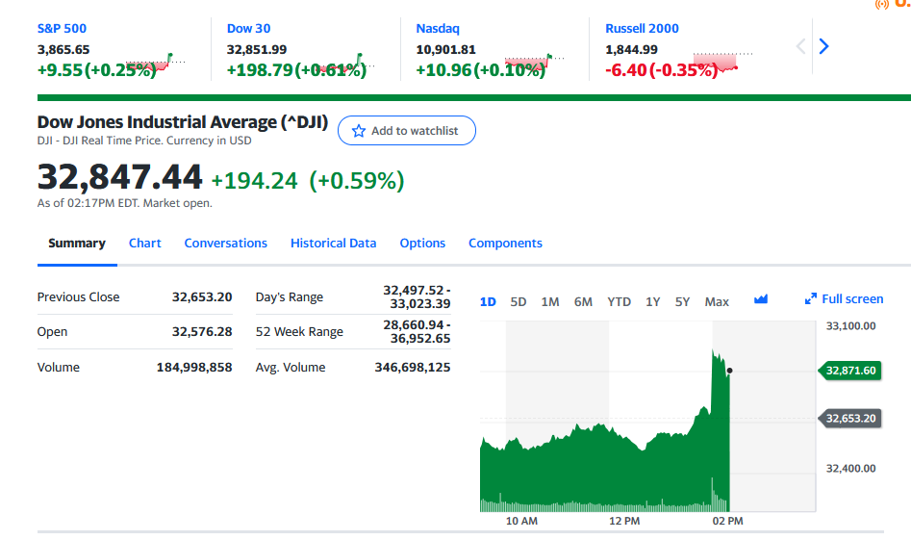Select the 5Y chart range
The height and width of the screenshot is (540, 911).
click(683, 301)
